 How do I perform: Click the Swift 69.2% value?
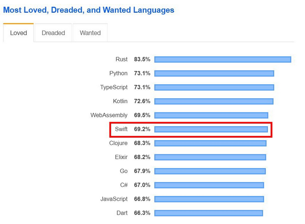pyautogui.click(x=142, y=129)
